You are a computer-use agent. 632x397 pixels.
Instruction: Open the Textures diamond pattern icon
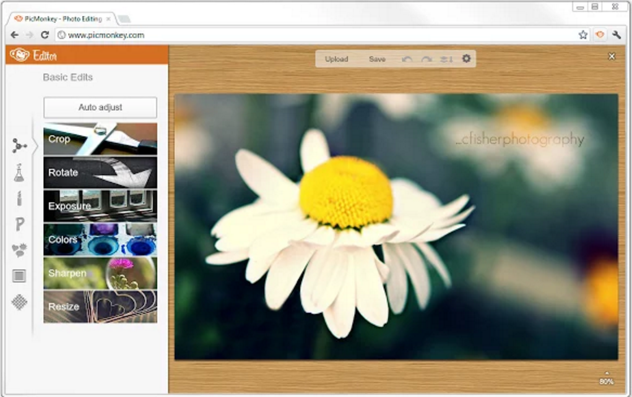point(19,302)
